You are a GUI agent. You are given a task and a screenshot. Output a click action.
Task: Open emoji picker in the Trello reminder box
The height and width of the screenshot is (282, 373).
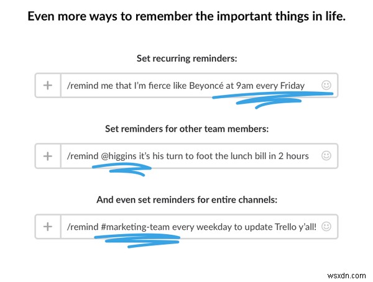[x=326, y=226]
